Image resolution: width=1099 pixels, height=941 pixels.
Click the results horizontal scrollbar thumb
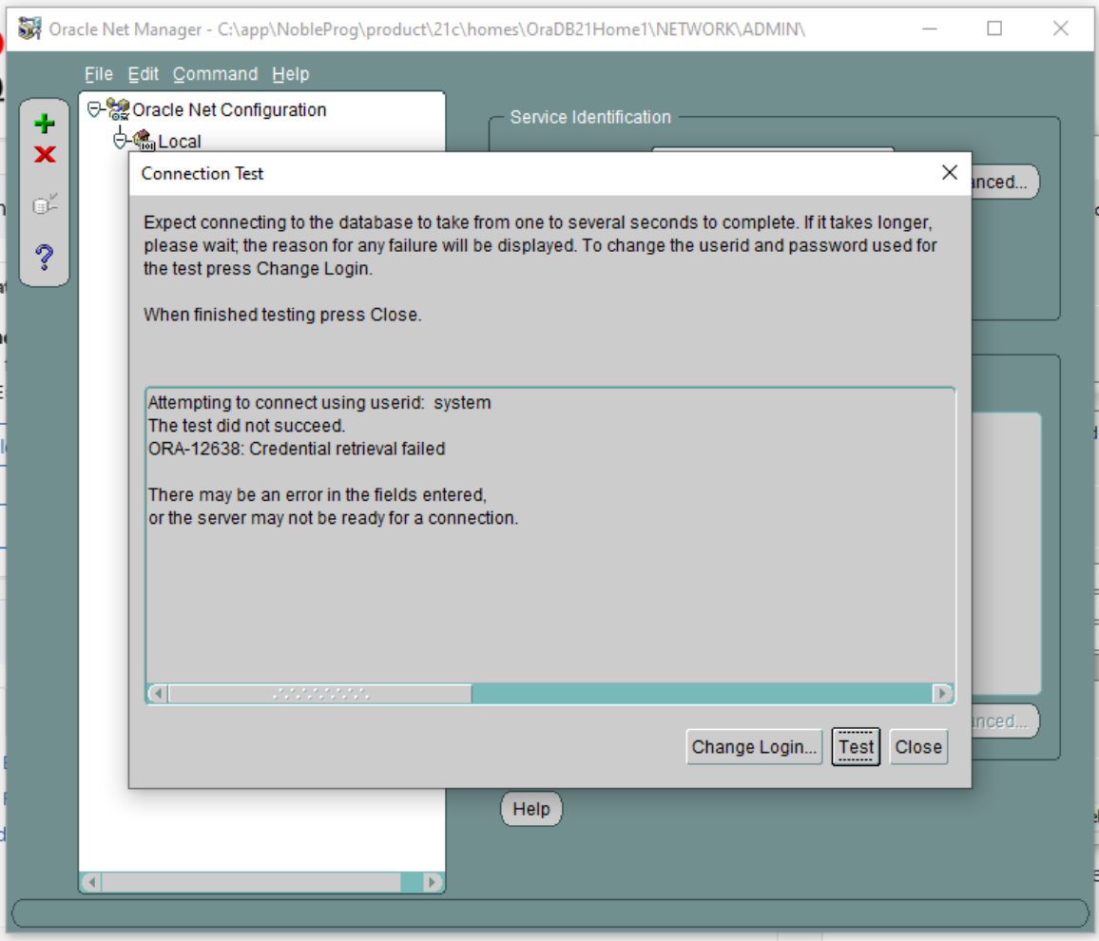pyautogui.click(x=320, y=694)
